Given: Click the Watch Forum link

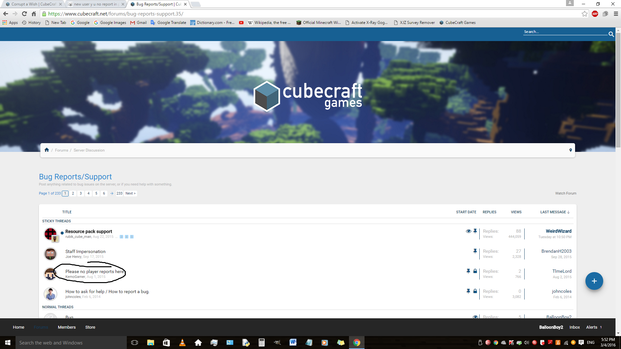Looking at the screenshot, I should coord(566,193).
